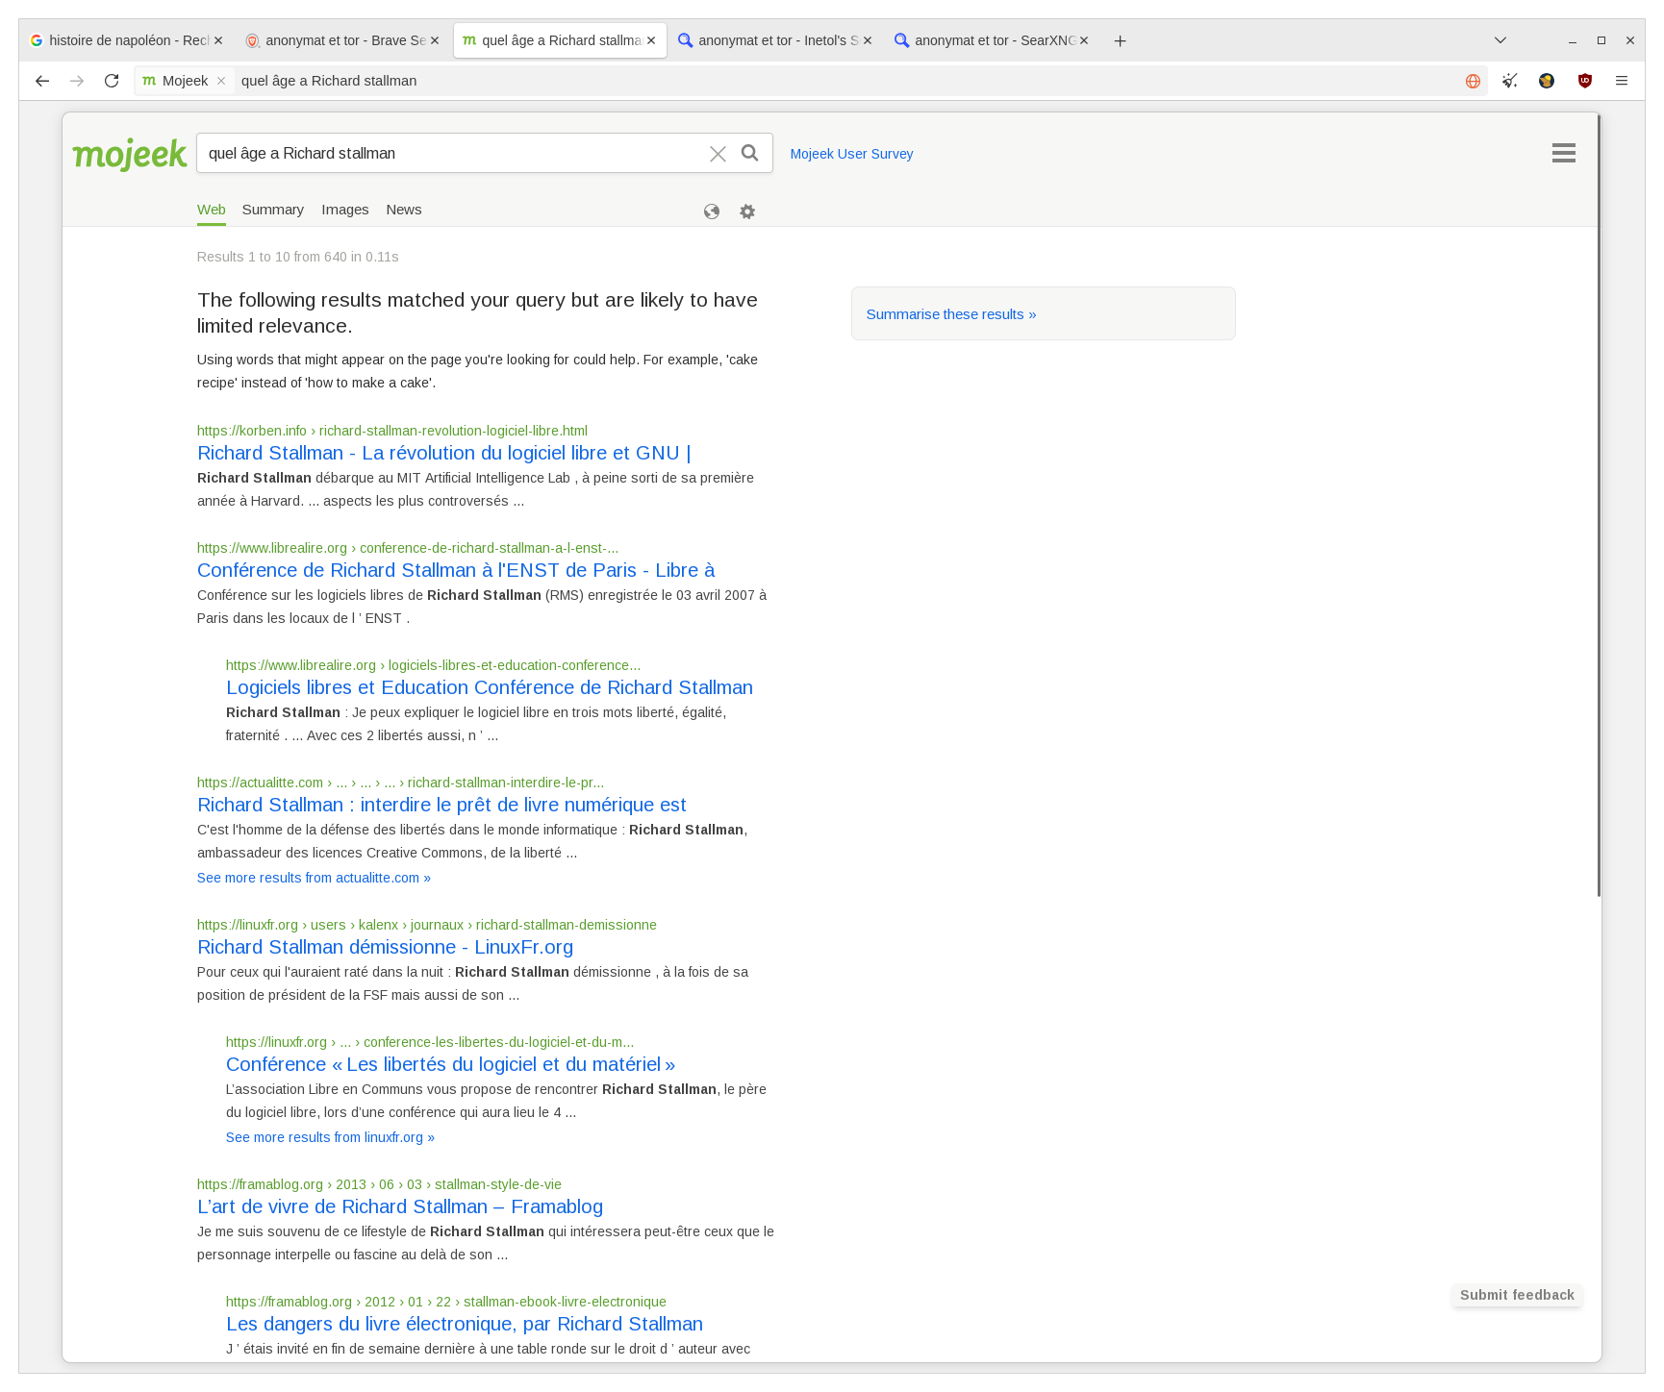
Task: Open the browser application menu
Action: coord(1622,81)
